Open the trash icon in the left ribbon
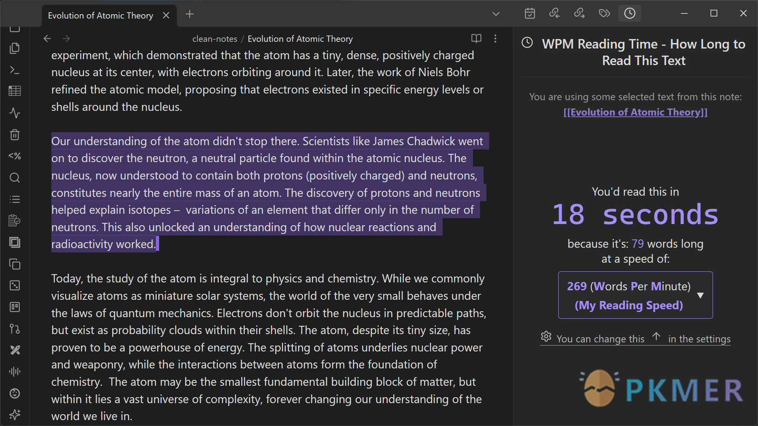Image resolution: width=758 pixels, height=426 pixels. pos(15,135)
